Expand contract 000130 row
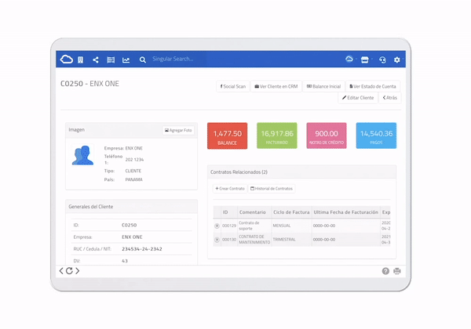The image size is (471, 329). click(217, 240)
